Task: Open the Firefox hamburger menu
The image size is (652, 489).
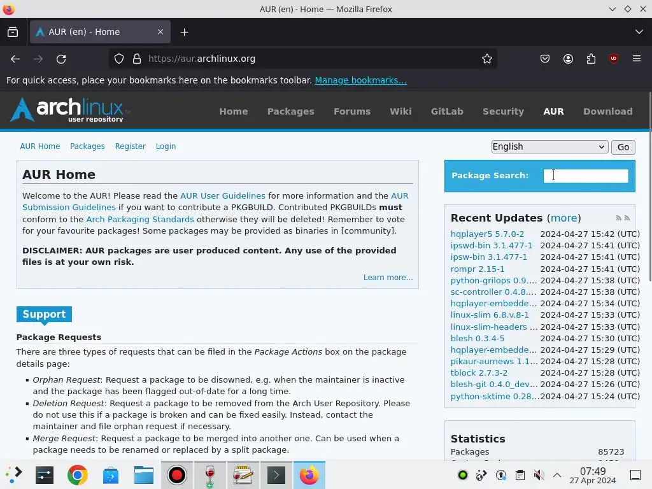Action: pyautogui.click(x=637, y=59)
